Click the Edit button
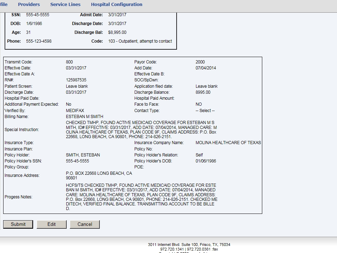Image resolution: width=337 pixels, height=253 pixels. point(51,224)
